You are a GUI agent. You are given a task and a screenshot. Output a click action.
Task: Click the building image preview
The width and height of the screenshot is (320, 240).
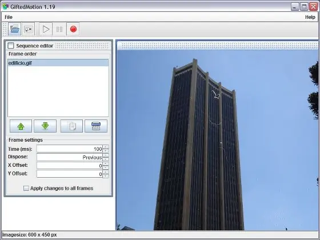point(217,140)
